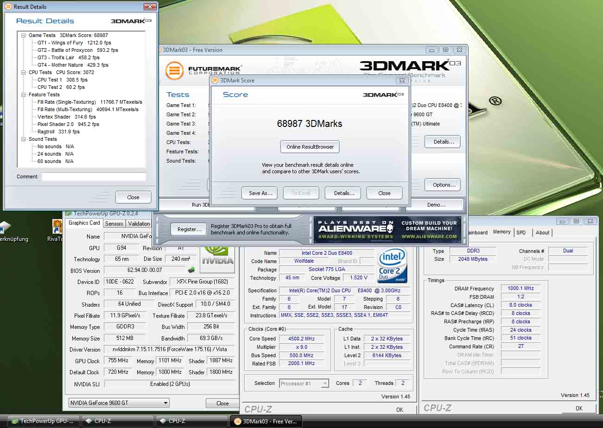
Task: Click the Futuremark orange logo icon
Action: pyautogui.click(x=175, y=70)
